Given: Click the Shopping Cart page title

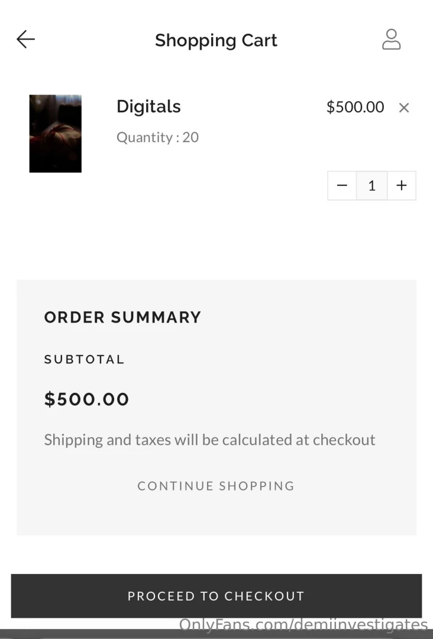Looking at the screenshot, I should pos(216,40).
